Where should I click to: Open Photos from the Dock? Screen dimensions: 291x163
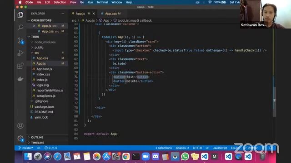[x=96, y=157]
